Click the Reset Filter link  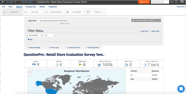155,31
